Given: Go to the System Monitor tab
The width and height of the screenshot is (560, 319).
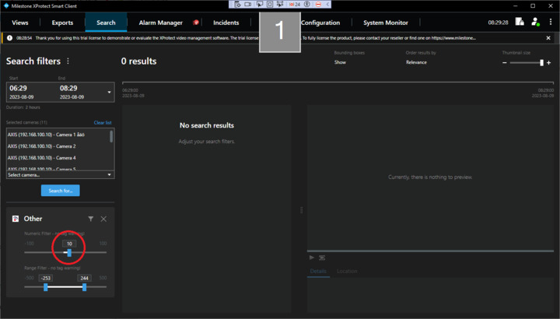Looking at the screenshot, I should pyautogui.click(x=385, y=23).
